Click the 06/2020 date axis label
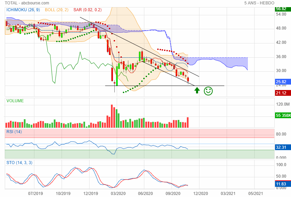The width and height of the screenshot is (291, 197). pyautogui.click(x=146, y=194)
